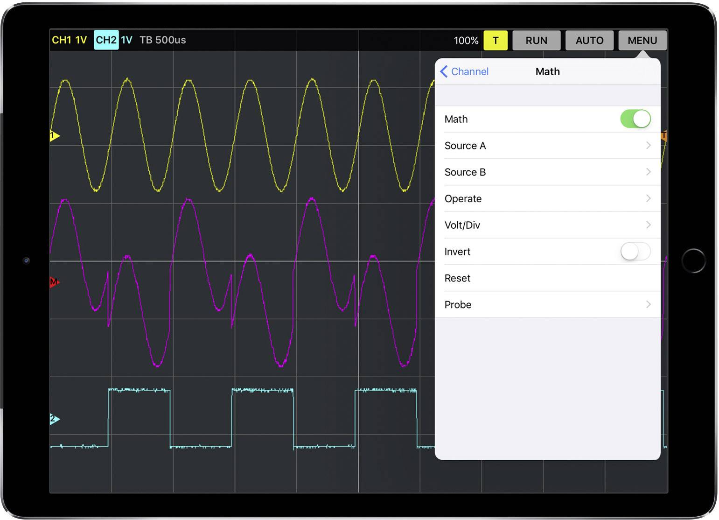Click the yellow T trigger indicator
Image resolution: width=719 pixels, height=520 pixels.
[496, 40]
